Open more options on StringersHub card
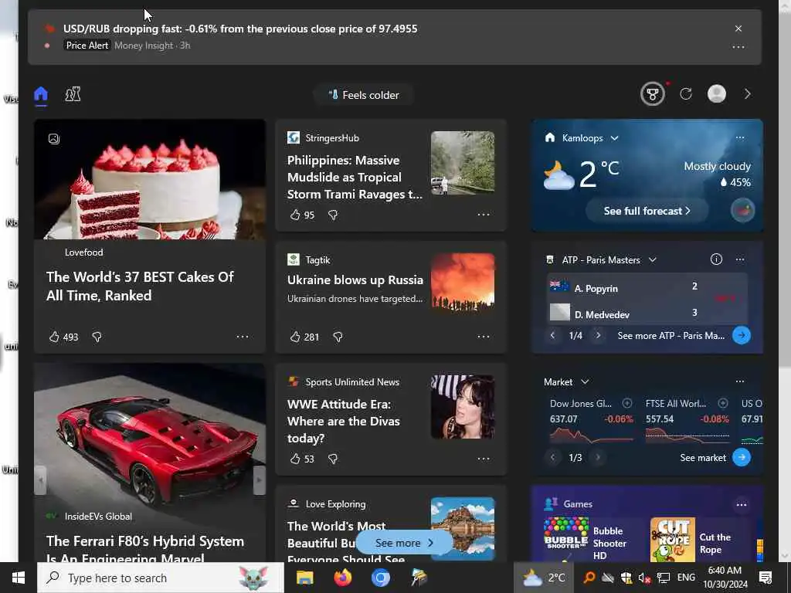This screenshot has height=593, width=791. pos(484,215)
